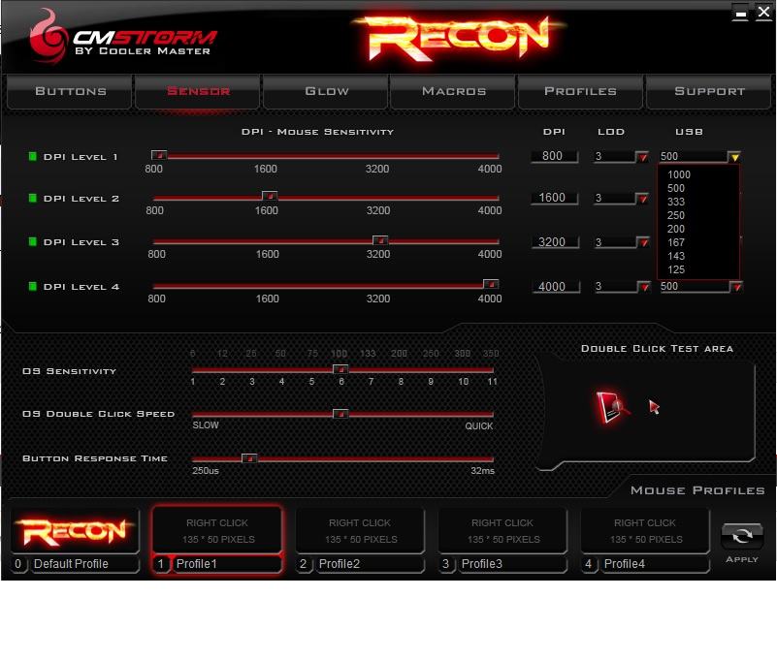Click the Profile1 name field
777x660 pixels.
coord(227,564)
